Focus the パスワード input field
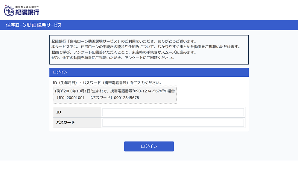The width and height of the screenshot is (298, 170). point(173,123)
